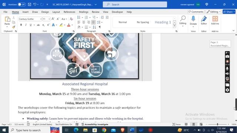
Task: Toggle italic formatting
Action: click(26, 25)
